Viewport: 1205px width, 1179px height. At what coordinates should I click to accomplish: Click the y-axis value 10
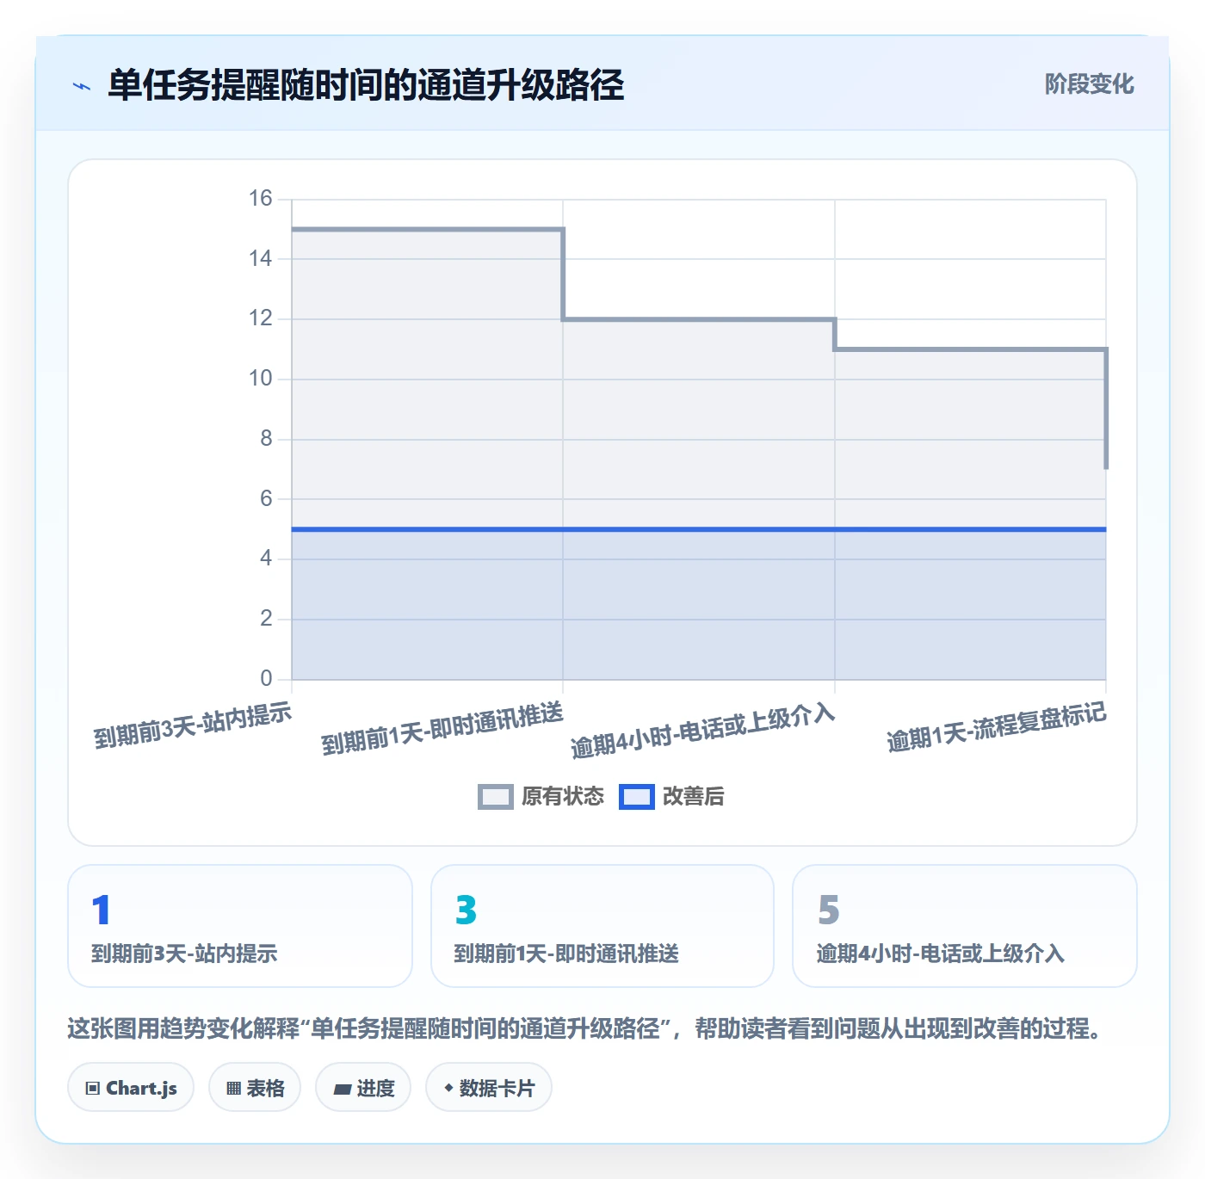pos(260,379)
